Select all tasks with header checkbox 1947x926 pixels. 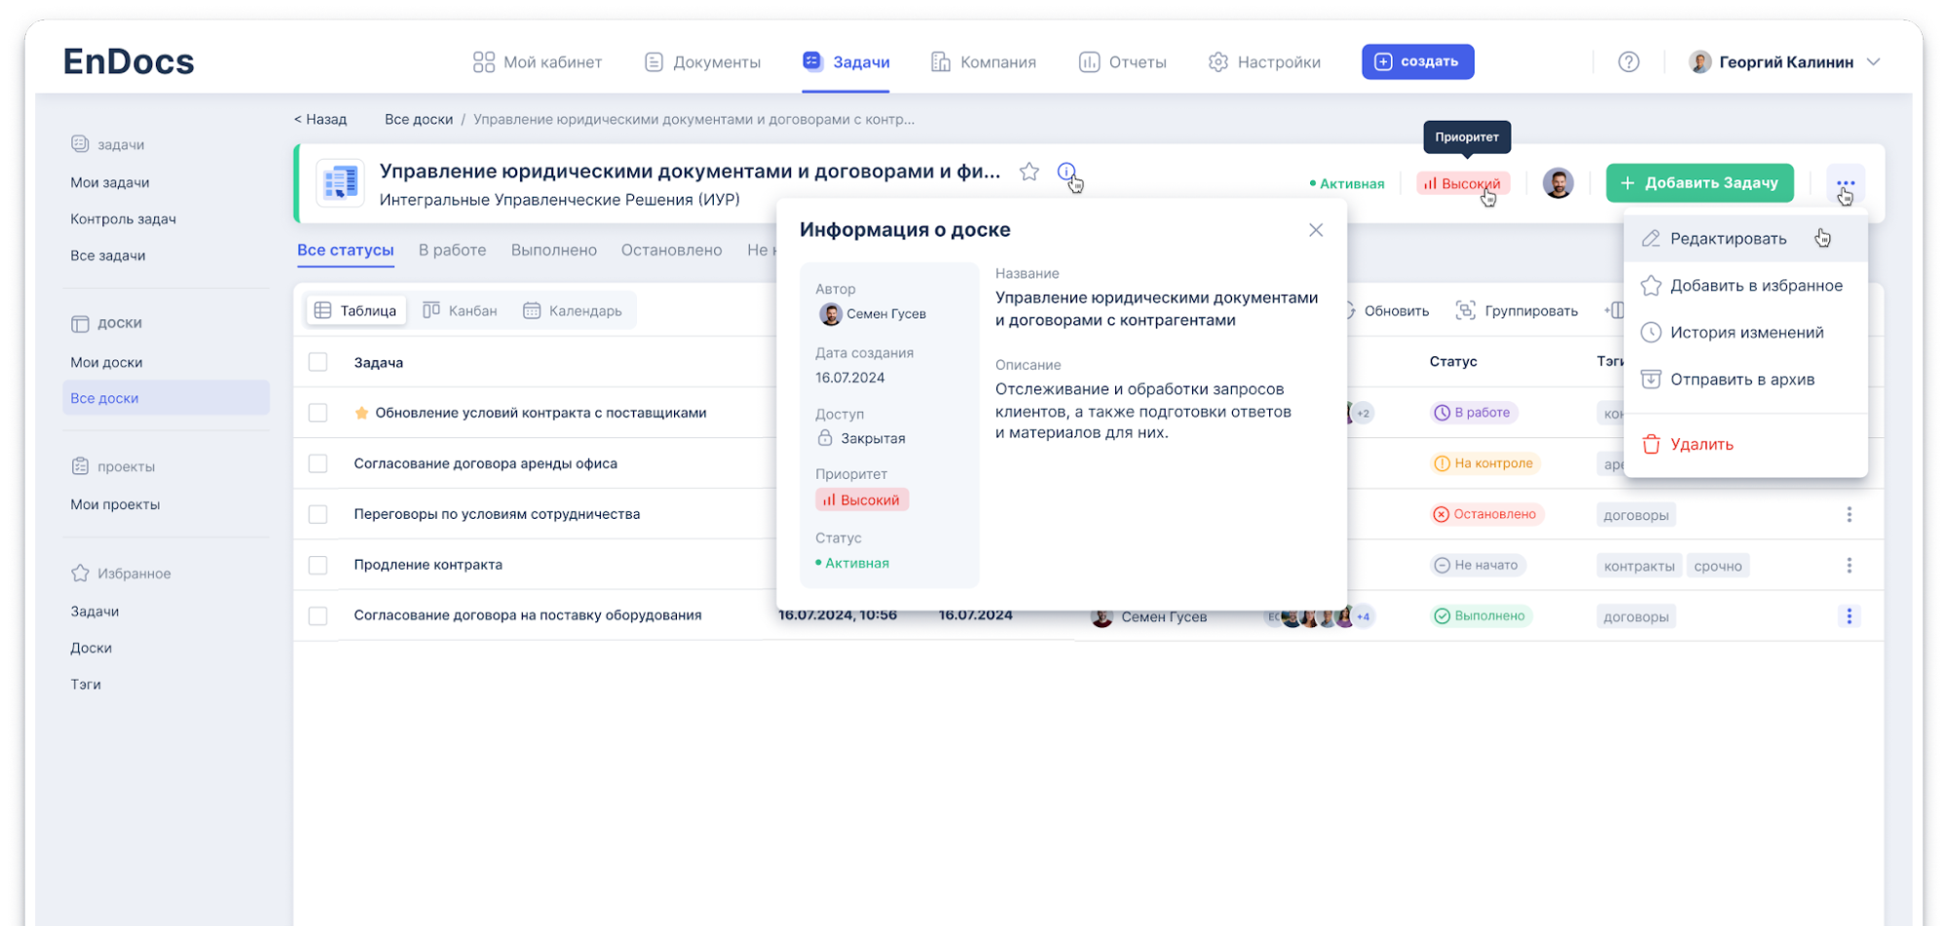point(318,362)
